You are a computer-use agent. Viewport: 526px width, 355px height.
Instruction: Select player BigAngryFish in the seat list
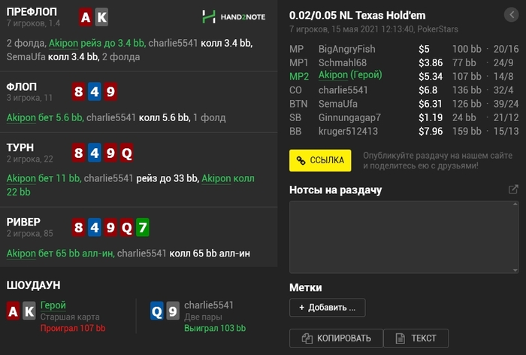tap(347, 49)
